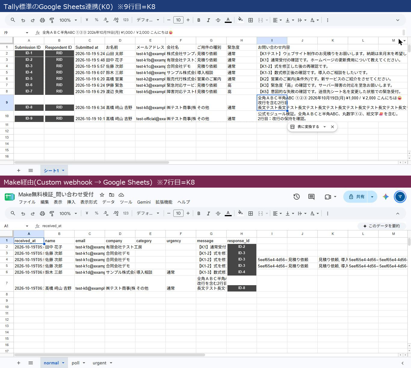Open the fill color tool in top spreadsheet
411x368 pixels.
tap(240, 20)
